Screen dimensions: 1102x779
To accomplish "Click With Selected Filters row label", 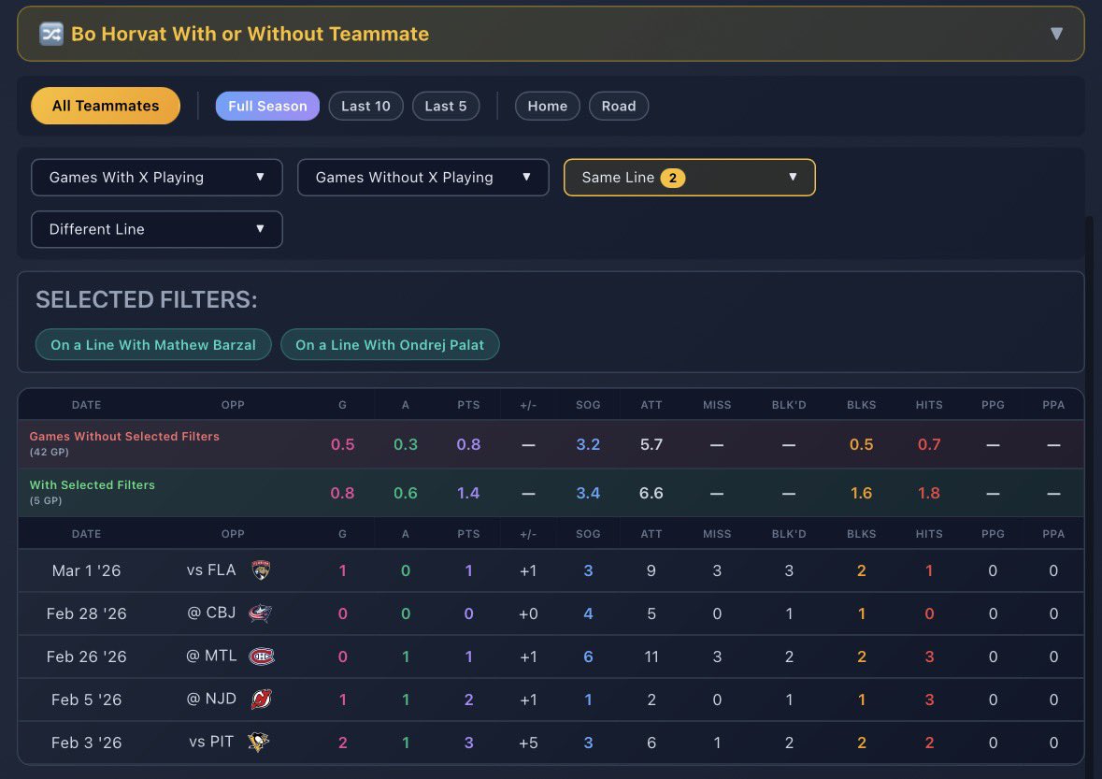I will pyautogui.click(x=93, y=484).
